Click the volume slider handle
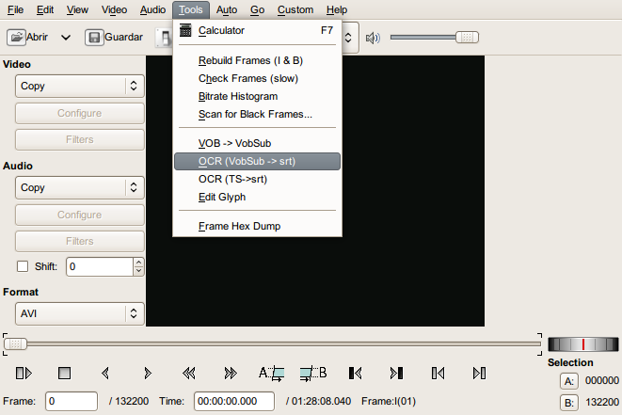 466,38
